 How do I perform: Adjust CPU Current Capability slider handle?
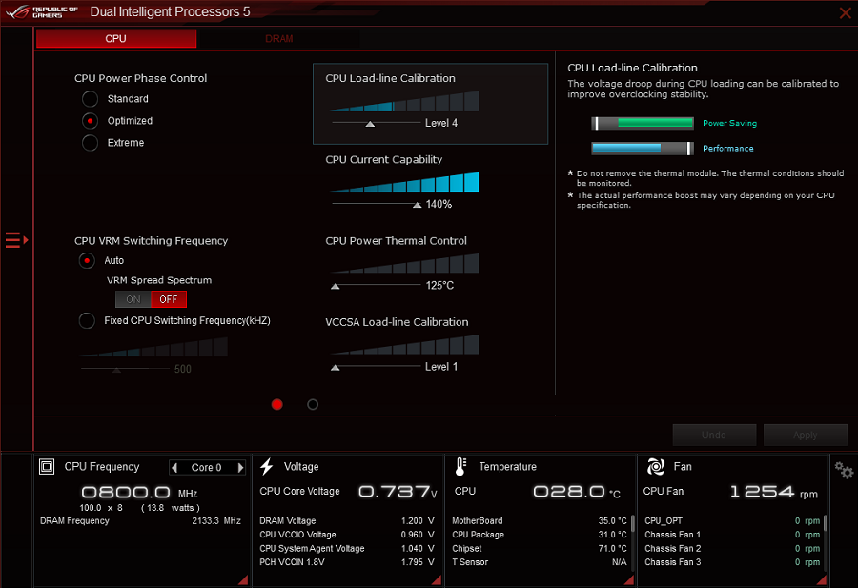click(x=417, y=205)
